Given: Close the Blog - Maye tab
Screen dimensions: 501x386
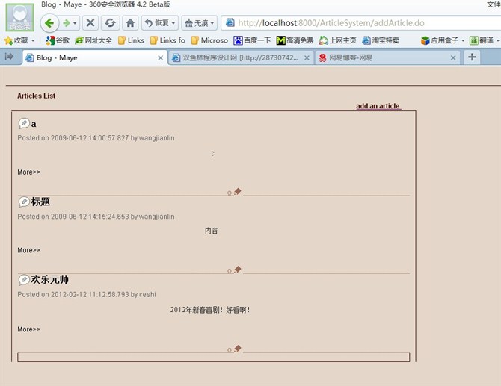Looking at the screenshot, I should (161, 58).
